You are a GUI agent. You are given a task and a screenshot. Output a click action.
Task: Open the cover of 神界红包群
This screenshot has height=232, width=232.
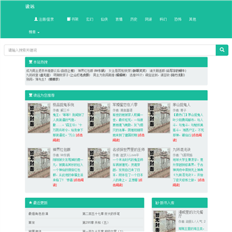point(39,162)
